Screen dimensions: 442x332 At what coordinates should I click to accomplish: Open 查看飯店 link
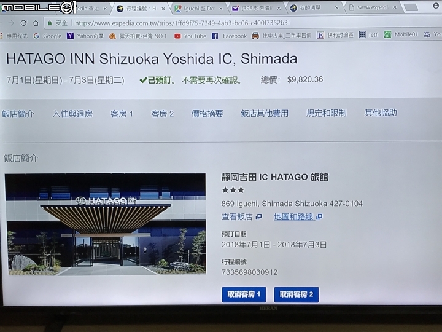coord(241,217)
